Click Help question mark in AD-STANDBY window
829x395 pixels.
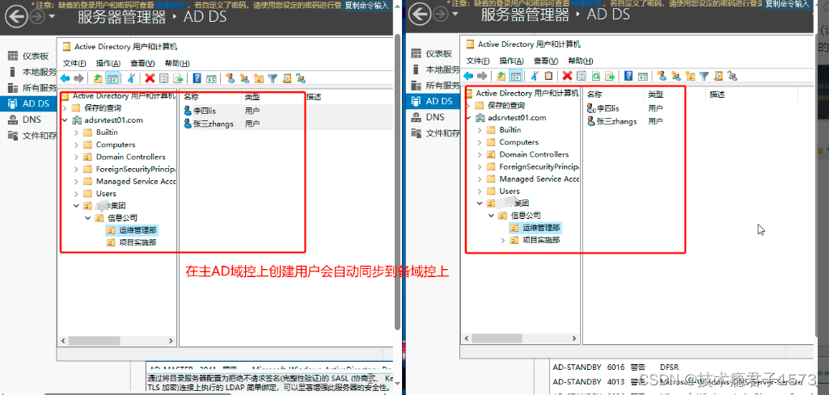[628, 76]
